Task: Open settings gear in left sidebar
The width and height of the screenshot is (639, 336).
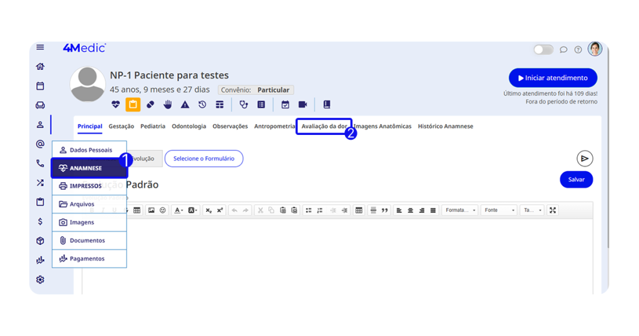Action: click(x=41, y=279)
